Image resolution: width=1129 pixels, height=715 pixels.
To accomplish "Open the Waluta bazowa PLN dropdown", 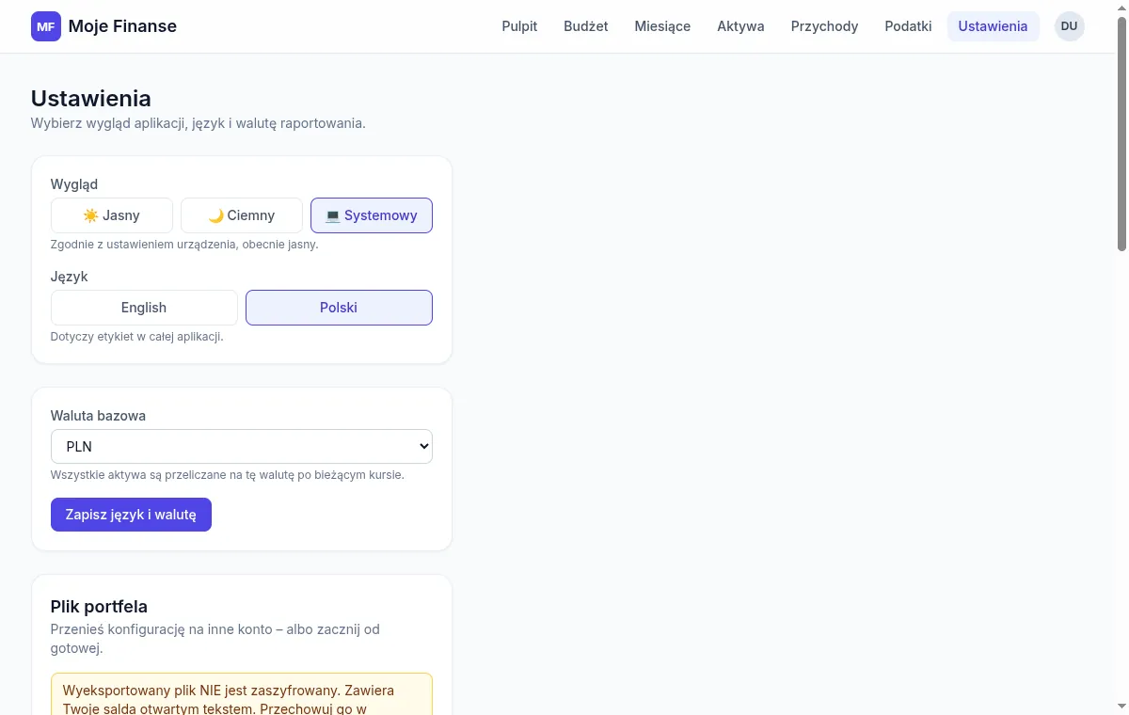I will coord(242,447).
